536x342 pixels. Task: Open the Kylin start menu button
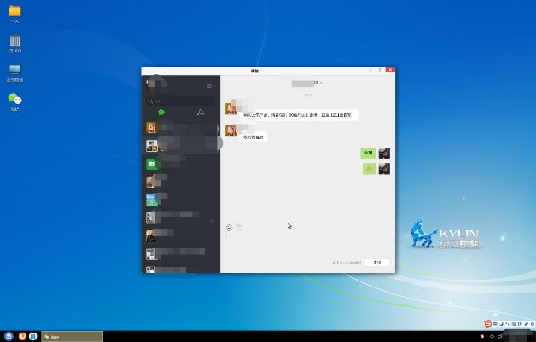coord(9,336)
